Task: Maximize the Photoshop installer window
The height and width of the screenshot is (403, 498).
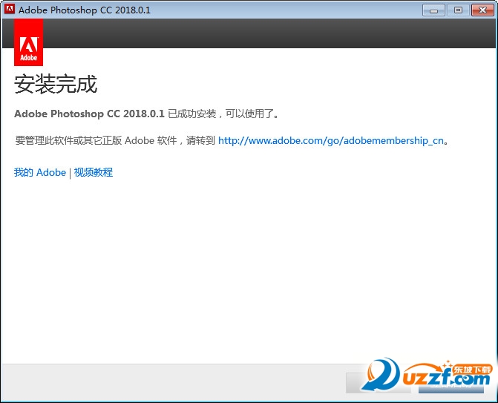Action: tap(458, 10)
